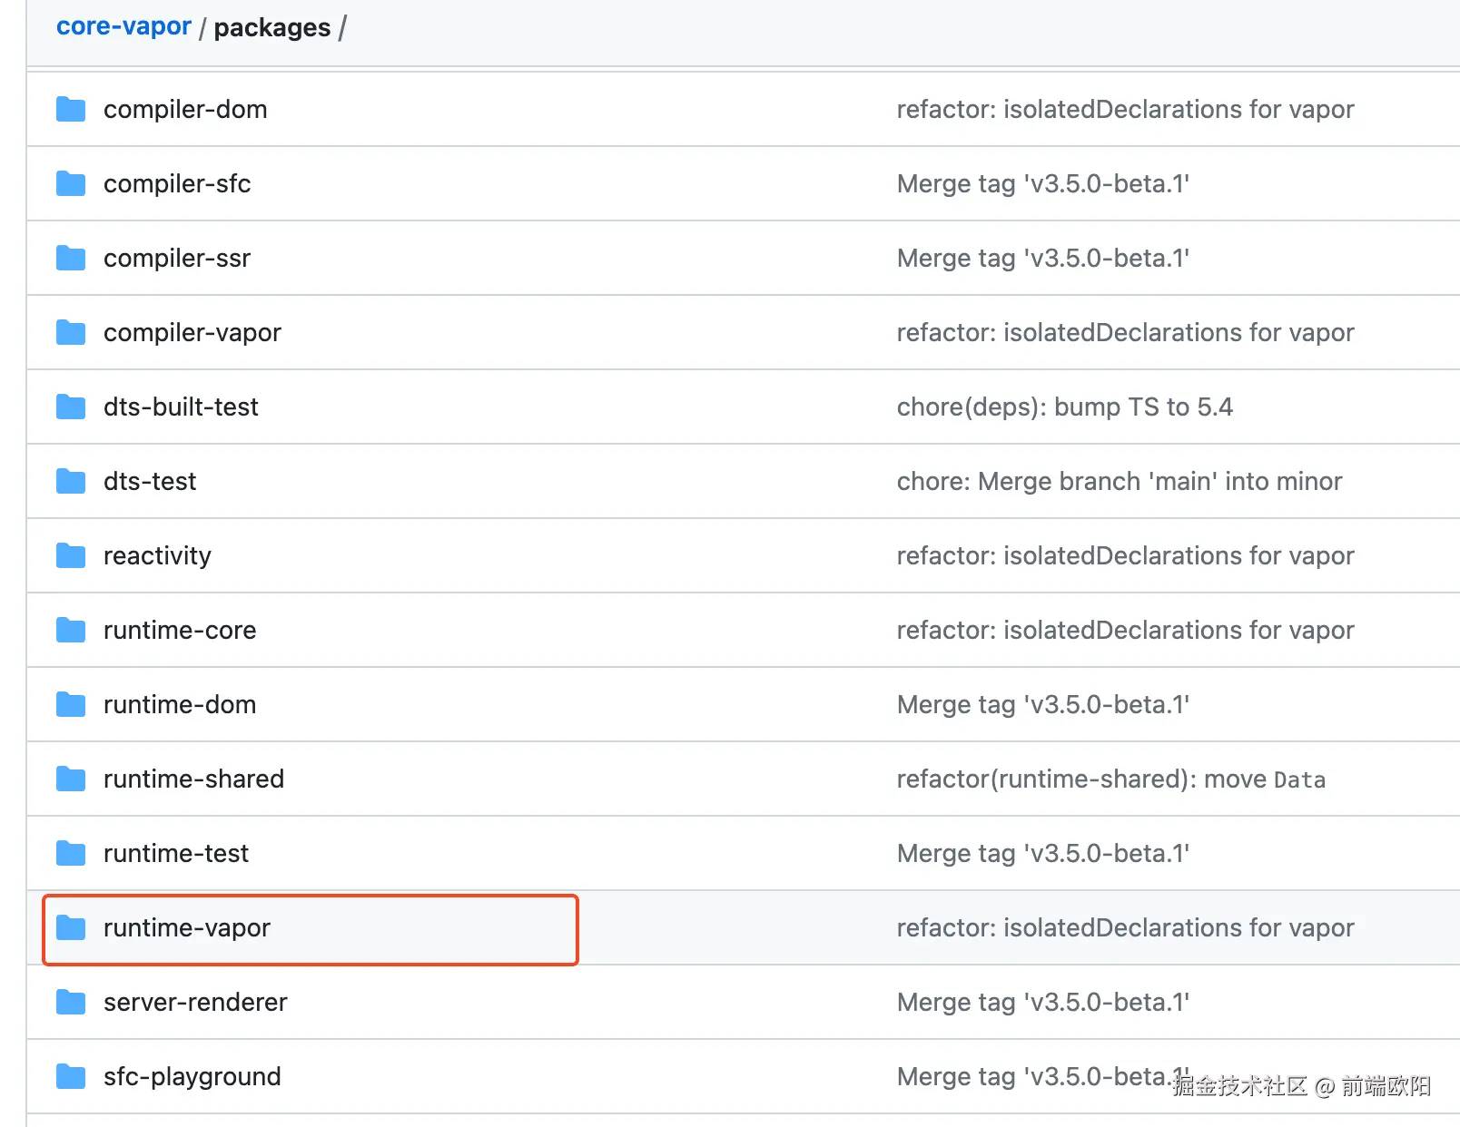The height and width of the screenshot is (1127, 1460).
Task: Click the runtime-core folder icon
Action: [71, 631]
